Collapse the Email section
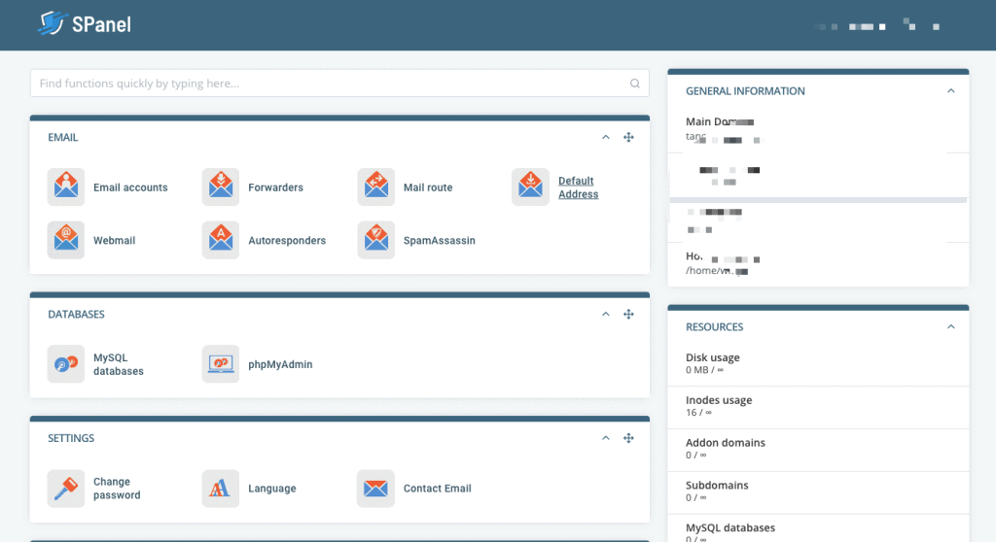 pyautogui.click(x=605, y=138)
